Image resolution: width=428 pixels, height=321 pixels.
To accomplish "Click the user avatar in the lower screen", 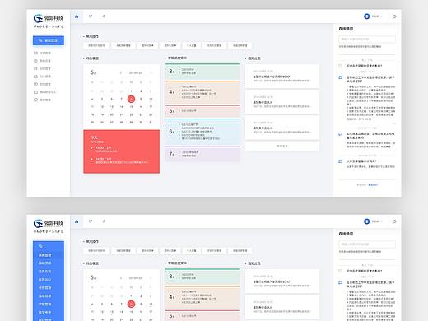I will (x=366, y=221).
